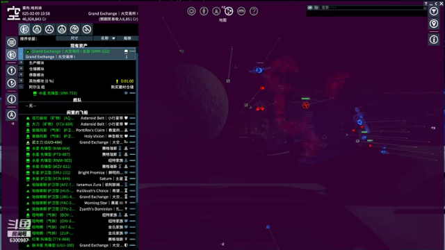Expand the 其他模块 (0 %) section
445x250 pixels.
coord(22,81)
